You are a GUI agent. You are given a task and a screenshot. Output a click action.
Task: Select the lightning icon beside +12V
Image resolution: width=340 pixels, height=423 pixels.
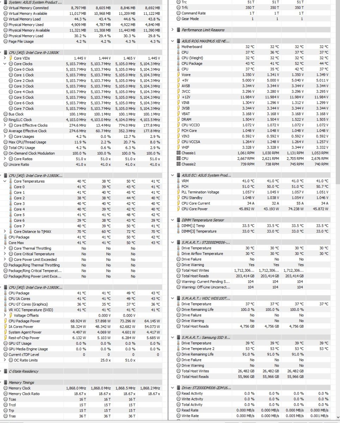tap(178, 97)
